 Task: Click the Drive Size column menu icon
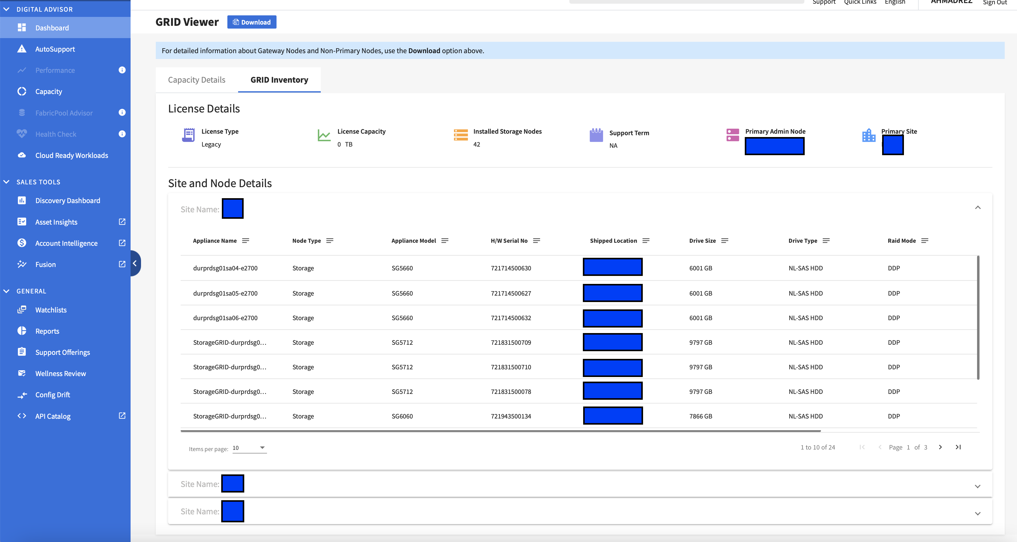[724, 240]
